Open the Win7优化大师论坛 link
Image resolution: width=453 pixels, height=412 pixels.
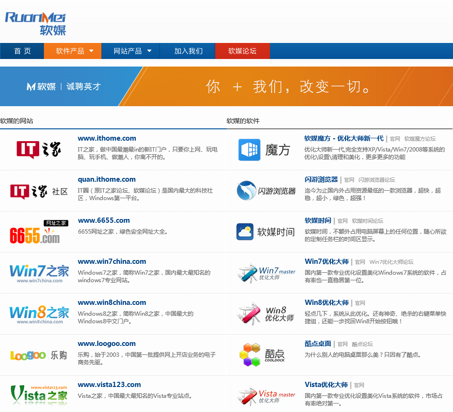392,262
